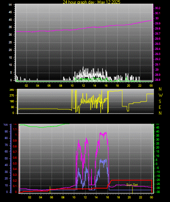This screenshot has height=202, width=170.
Task: Pick the 29.5 pressure axis label
Action: [x=158, y=44]
